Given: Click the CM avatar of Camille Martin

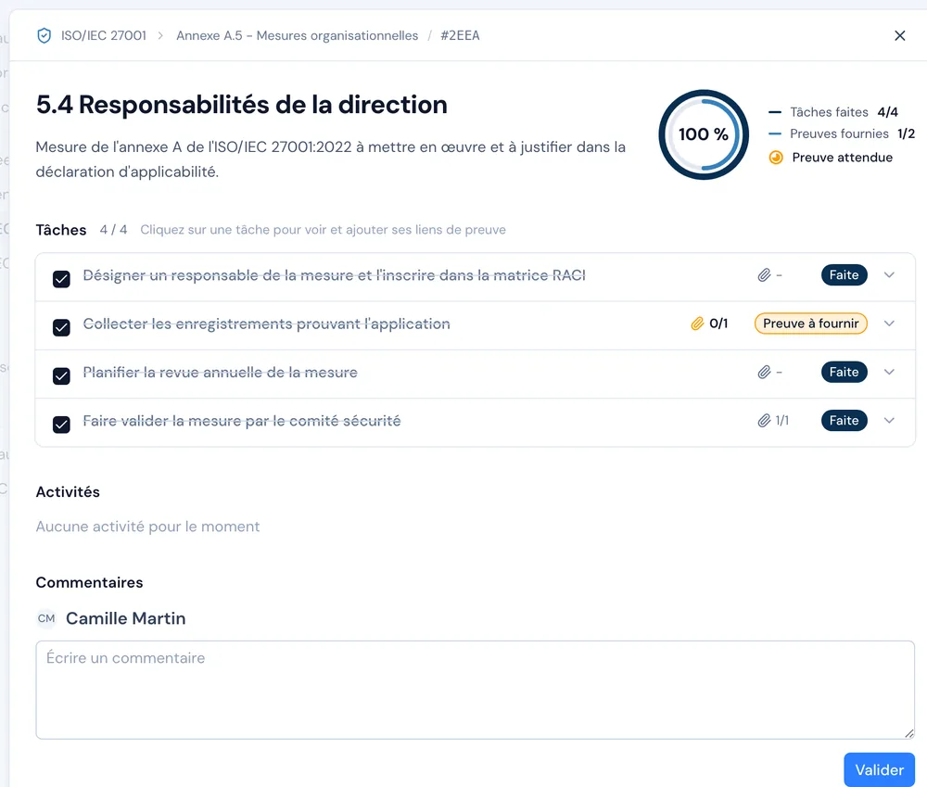Looking at the screenshot, I should point(46,618).
